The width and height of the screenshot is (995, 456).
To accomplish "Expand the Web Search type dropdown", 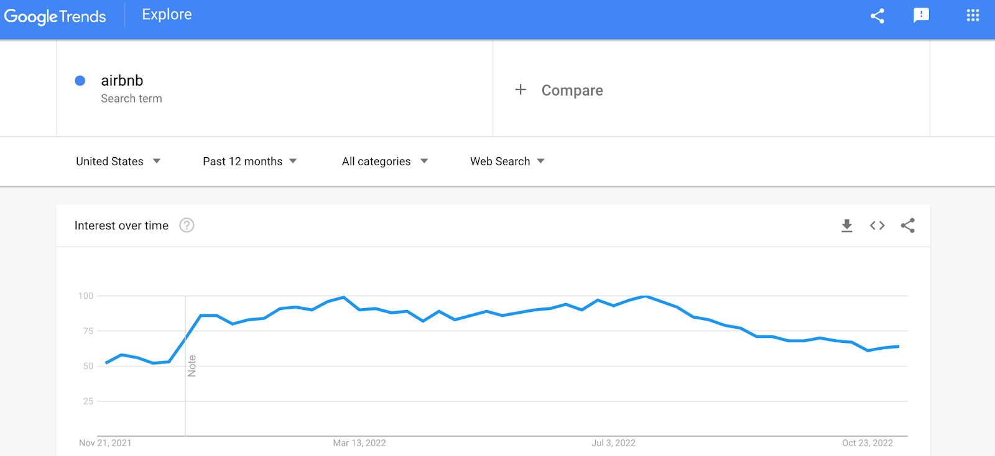I will pos(507,162).
